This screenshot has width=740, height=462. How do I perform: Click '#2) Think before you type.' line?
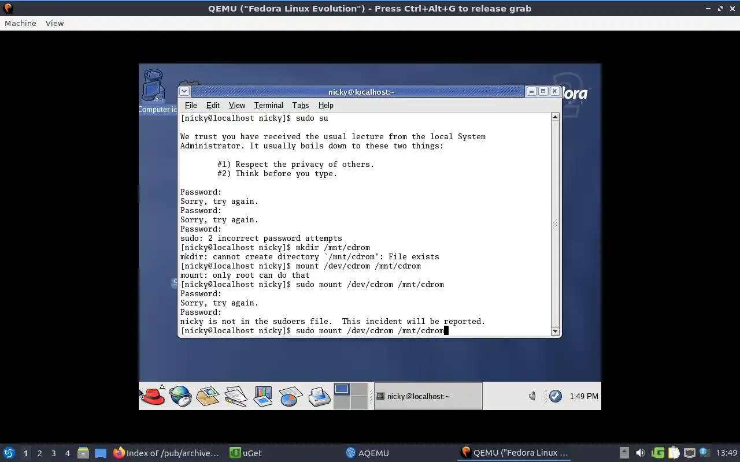pos(277,173)
